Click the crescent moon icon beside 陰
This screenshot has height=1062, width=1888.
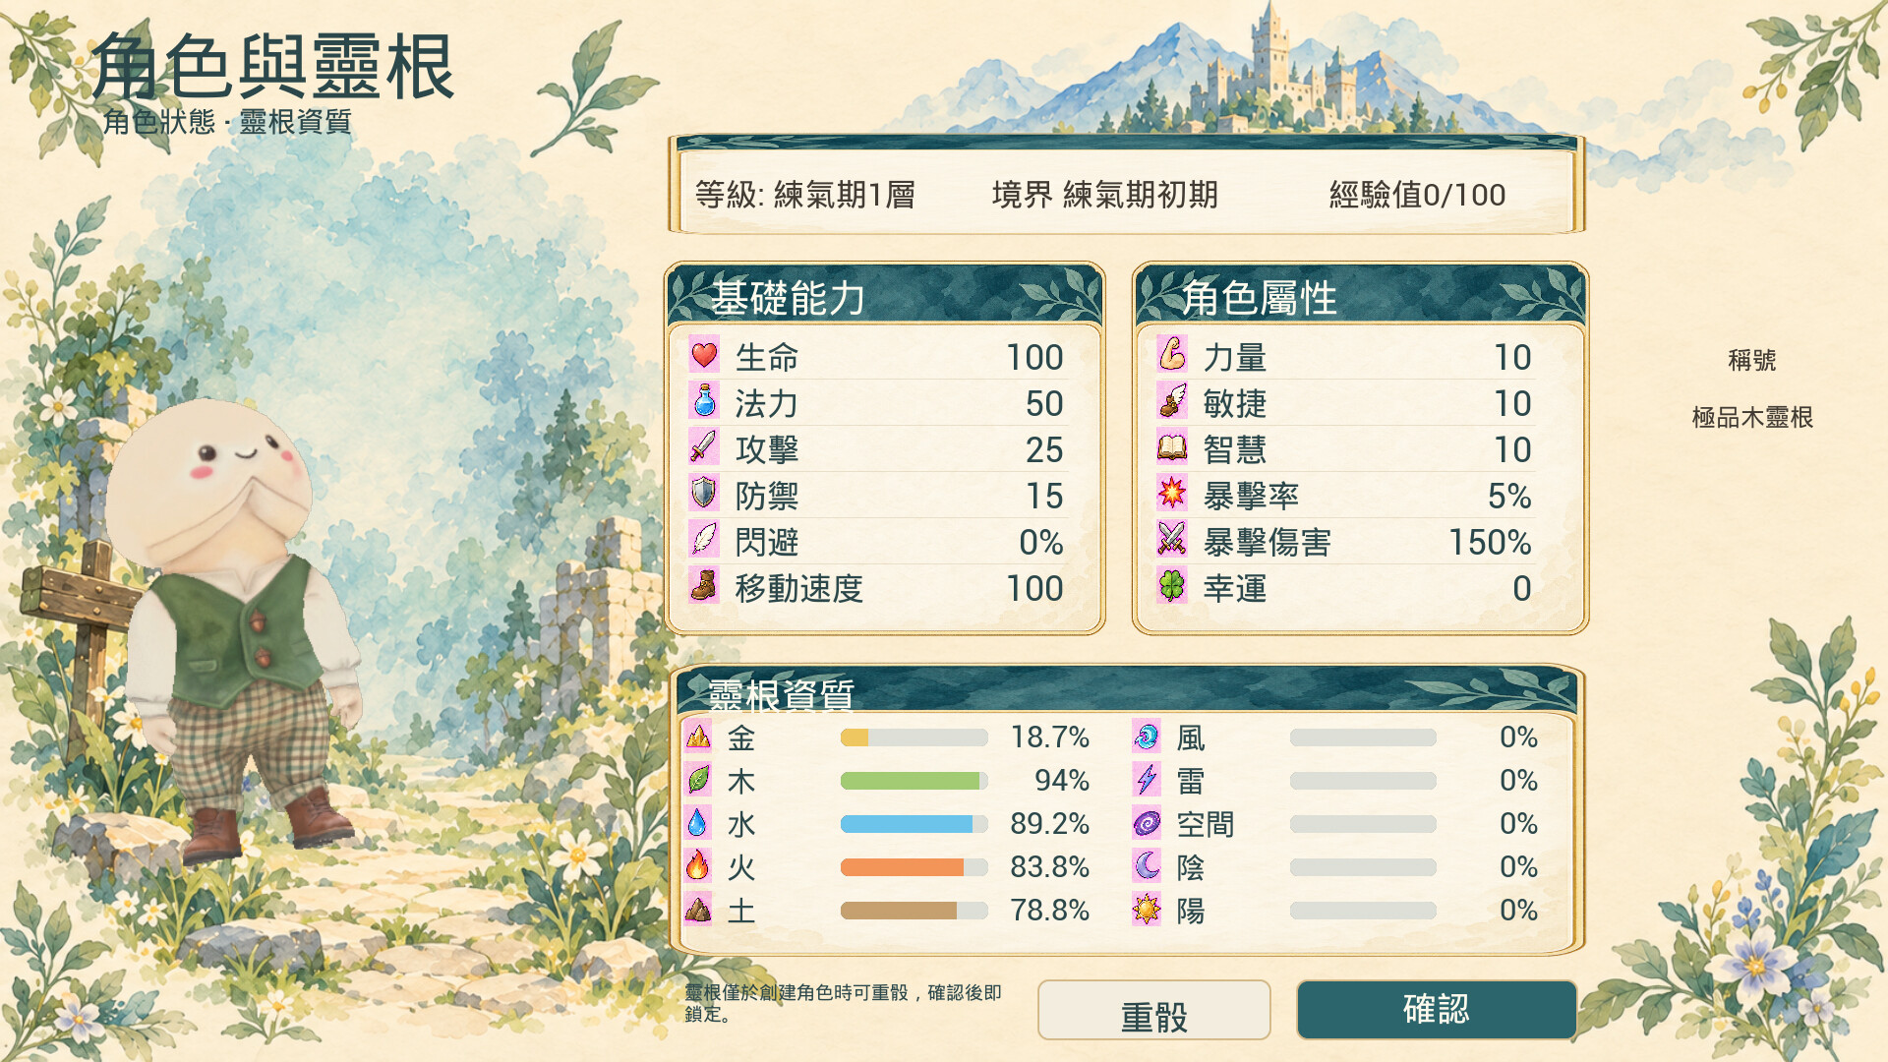1147,866
